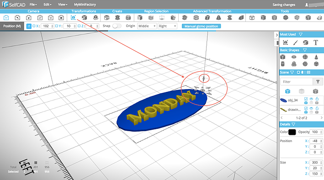Click the Position X field showing 102
This screenshot has width=324, height=180.
pos(48,26)
